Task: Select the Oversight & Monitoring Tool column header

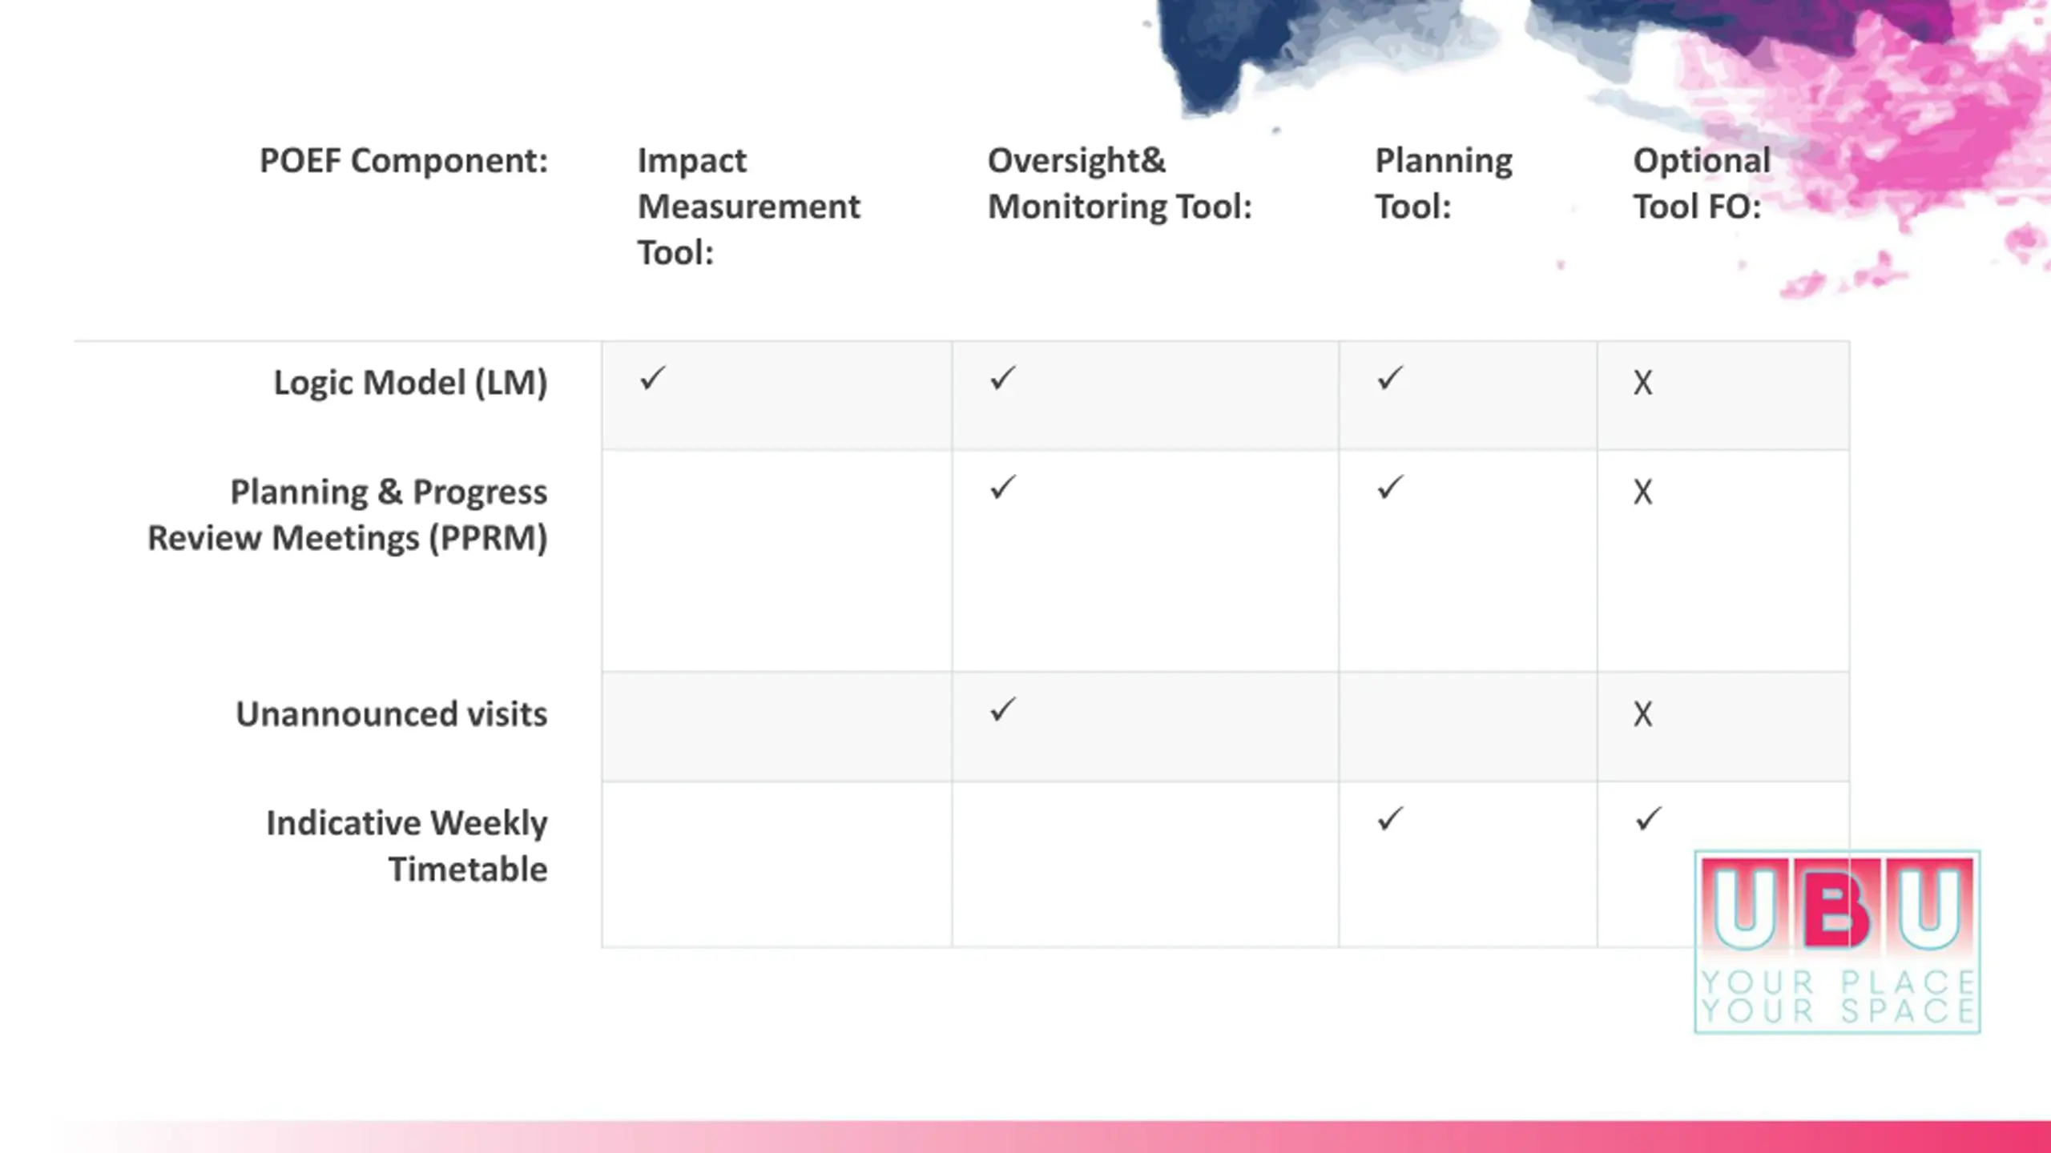Action: pyautogui.click(x=1119, y=183)
